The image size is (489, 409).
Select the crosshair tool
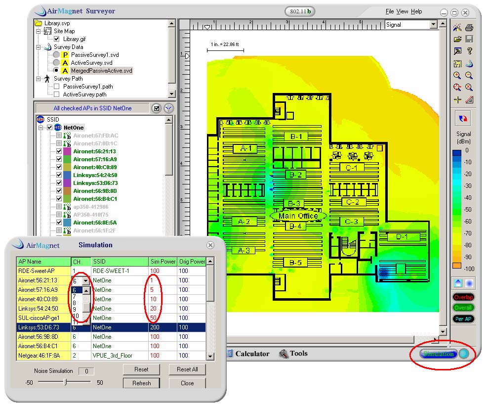[x=457, y=100]
